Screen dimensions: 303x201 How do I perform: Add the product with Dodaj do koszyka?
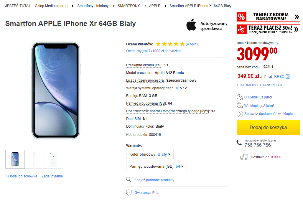coord(268,128)
